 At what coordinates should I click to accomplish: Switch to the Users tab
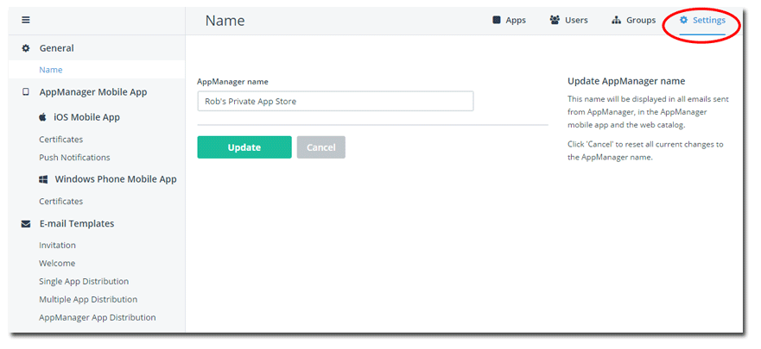click(x=568, y=21)
